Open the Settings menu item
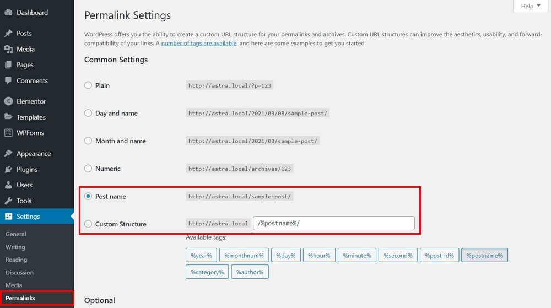Image resolution: width=551 pixels, height=308 pixels. tap(28, 217)
